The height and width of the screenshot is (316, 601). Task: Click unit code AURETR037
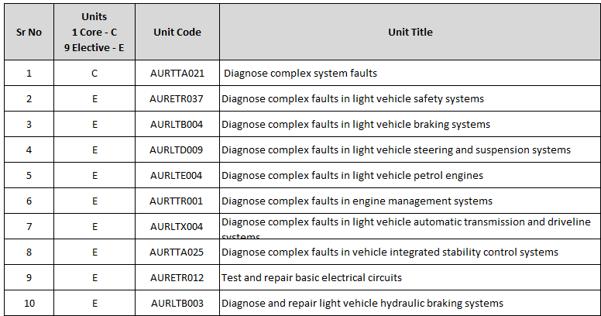click(x=177, y=99)
